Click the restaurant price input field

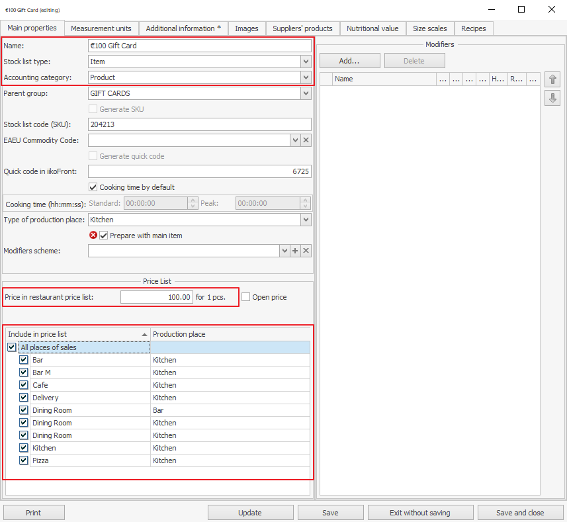157,297
